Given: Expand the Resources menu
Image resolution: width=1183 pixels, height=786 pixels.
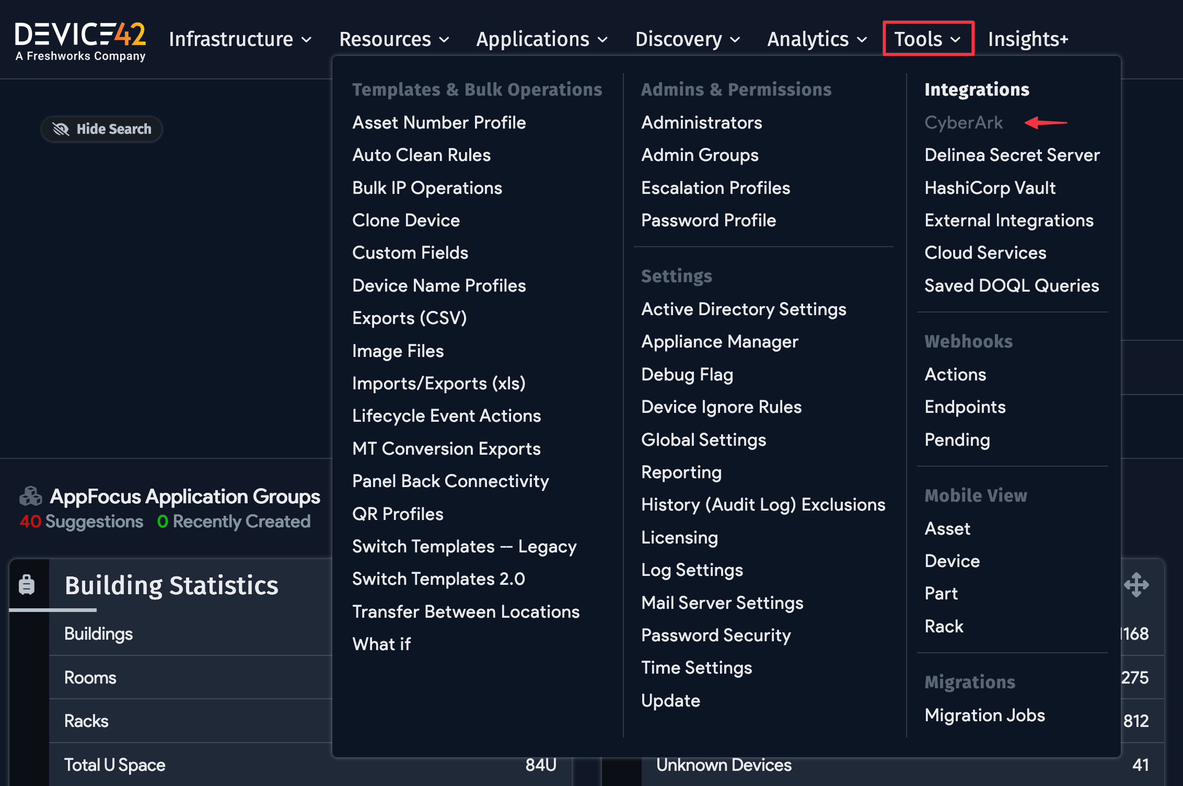Looking at the screenshot, I should point(393,38).
